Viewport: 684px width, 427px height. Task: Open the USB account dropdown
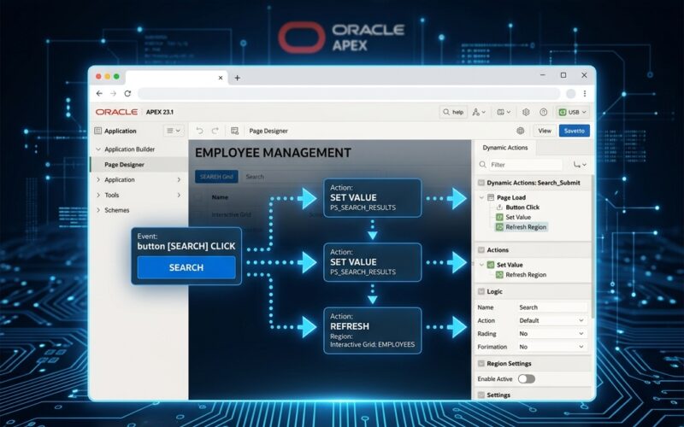[572, 112]
